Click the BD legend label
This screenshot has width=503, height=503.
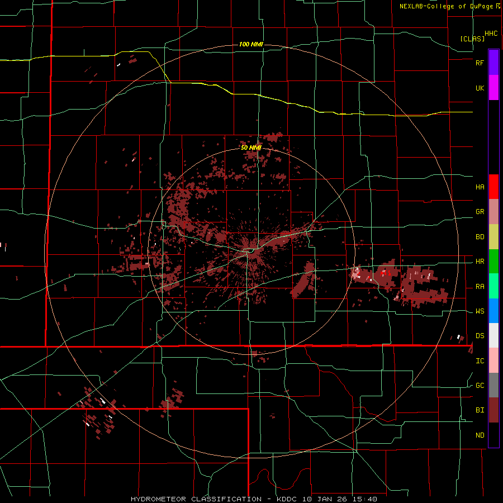(480, 237)
